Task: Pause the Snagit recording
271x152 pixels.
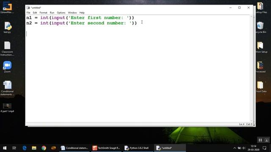Action: pyautogui.click(x=260, y=140)
